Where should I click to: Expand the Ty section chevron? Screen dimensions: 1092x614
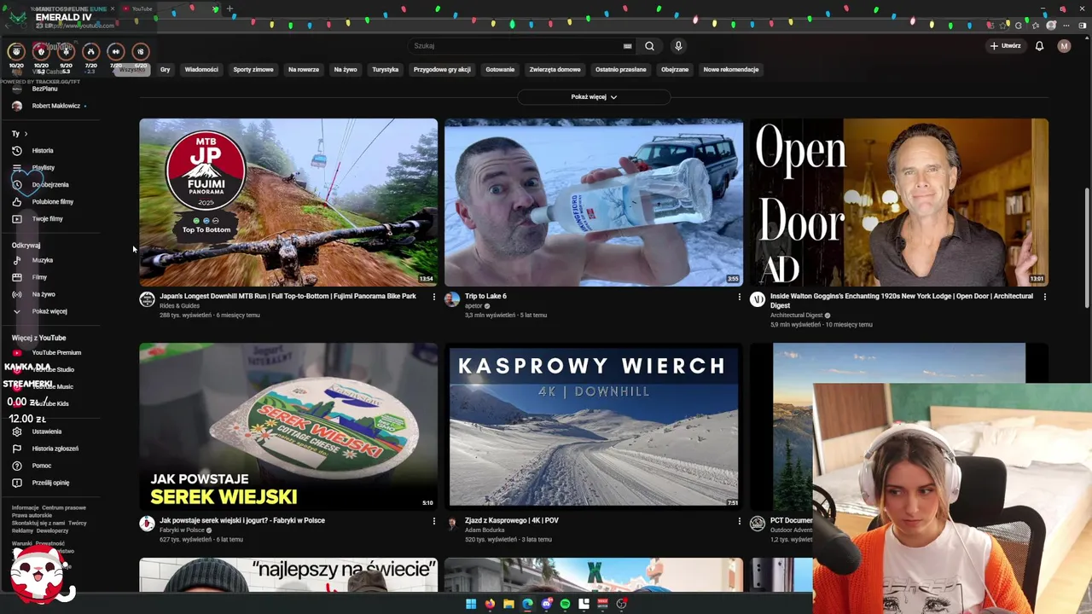click(26, 134)
